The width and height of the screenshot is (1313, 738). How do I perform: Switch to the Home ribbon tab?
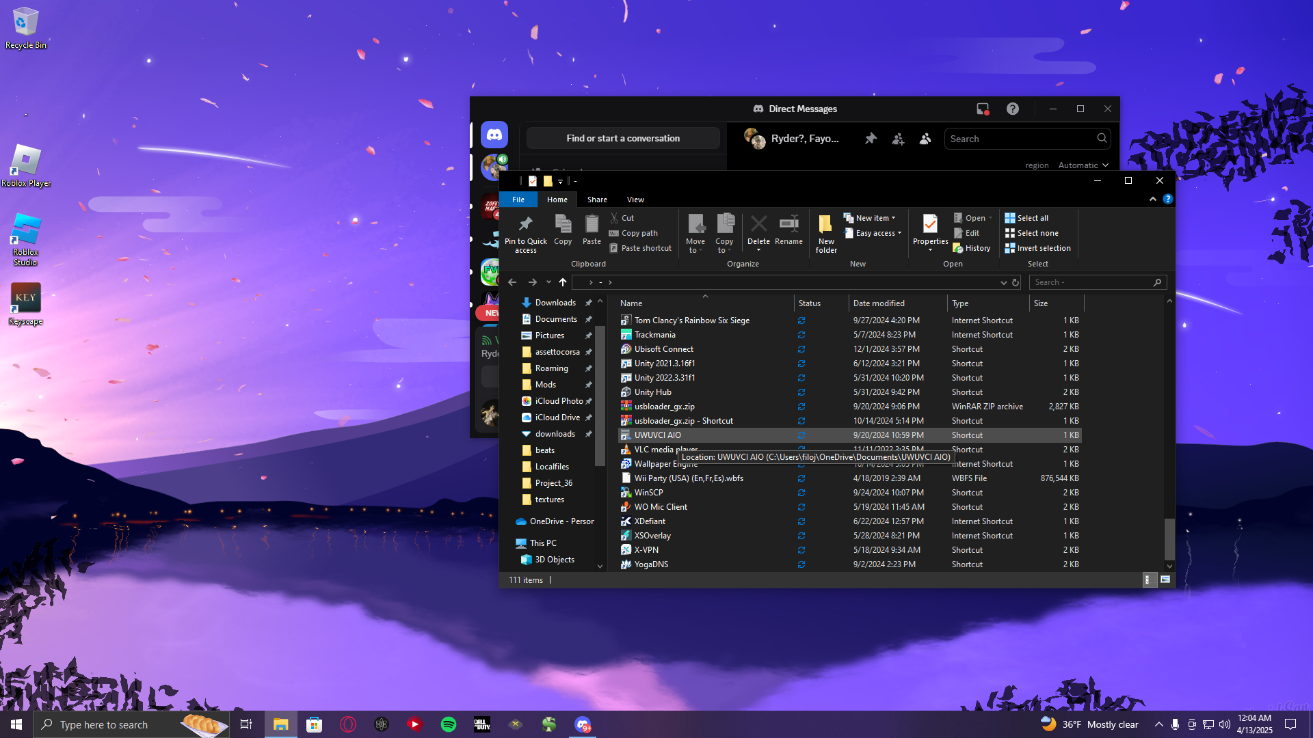[x=557, y=200]
